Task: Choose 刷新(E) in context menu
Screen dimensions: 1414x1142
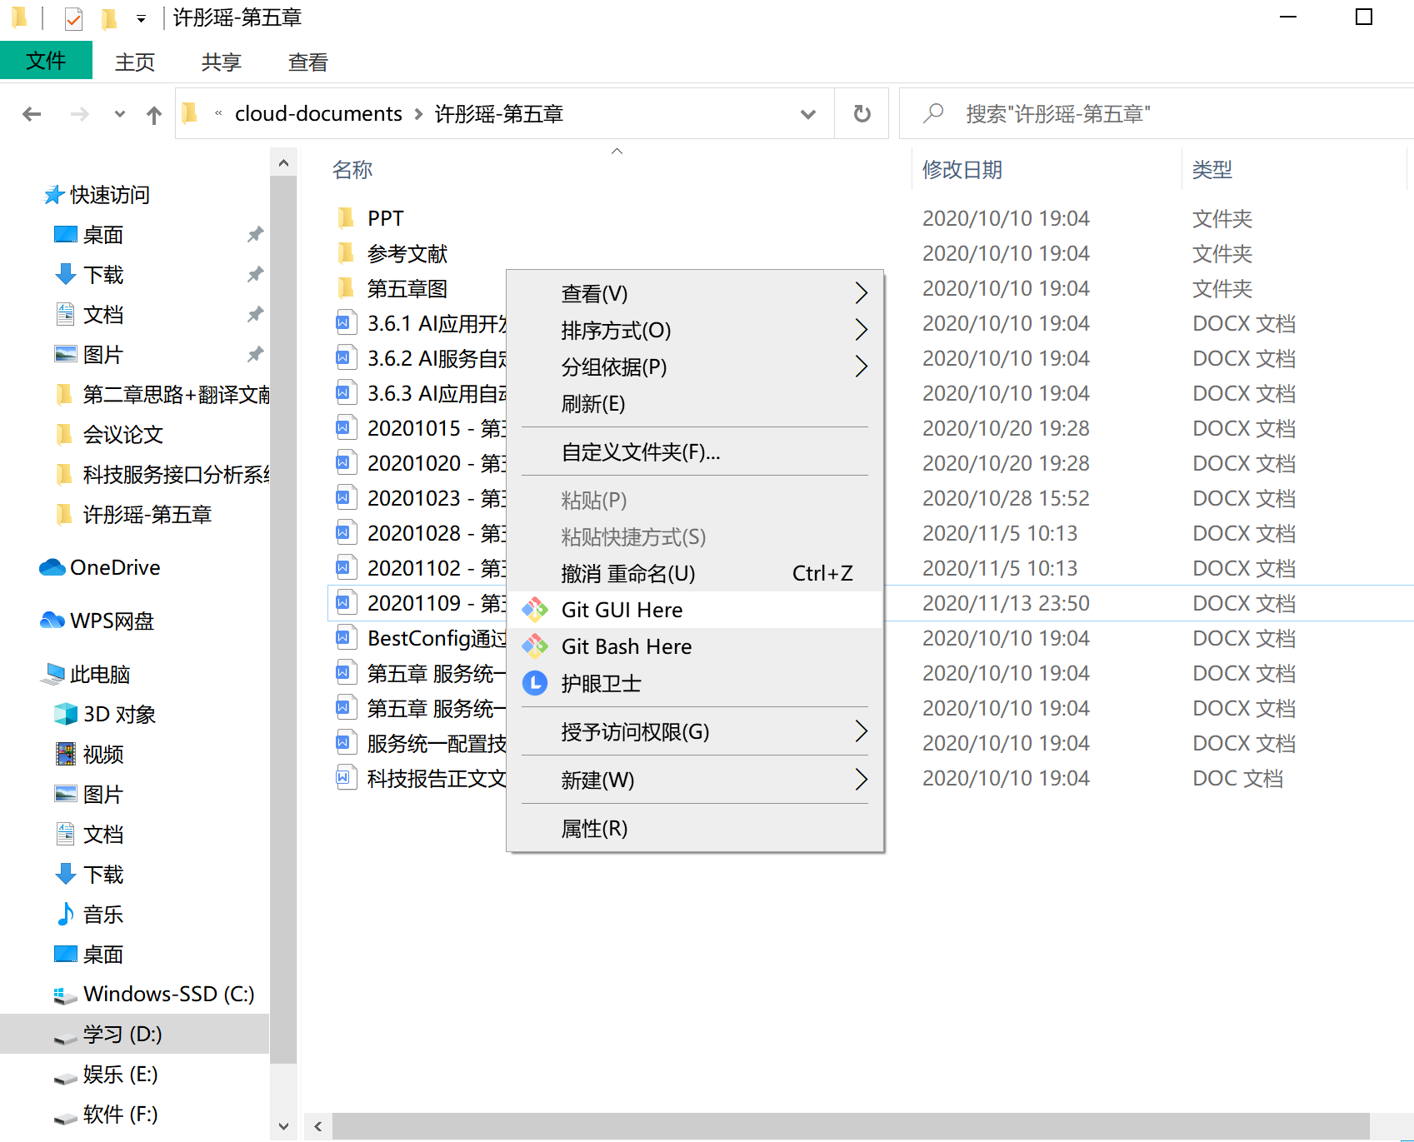Action: tap(695, 403)
